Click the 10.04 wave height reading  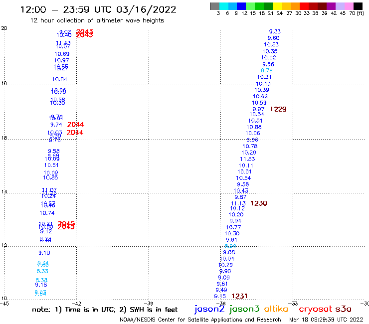click(x=227, y=259)
